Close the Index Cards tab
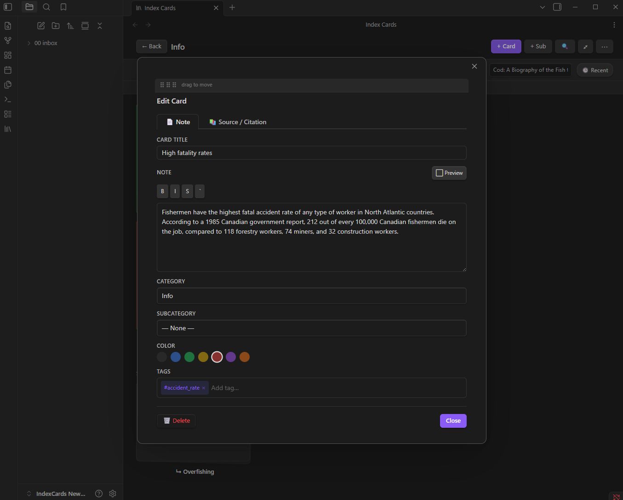This screenshot has width=623, height=500. (216, 8)
